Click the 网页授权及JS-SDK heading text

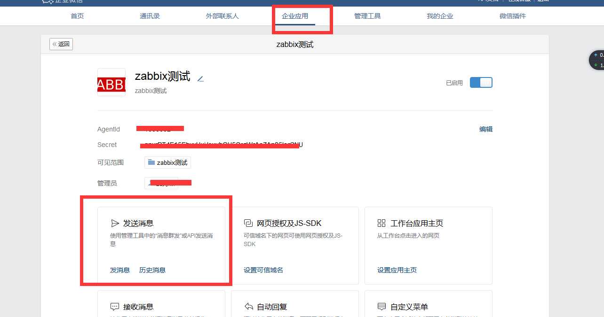pos(289,223)
